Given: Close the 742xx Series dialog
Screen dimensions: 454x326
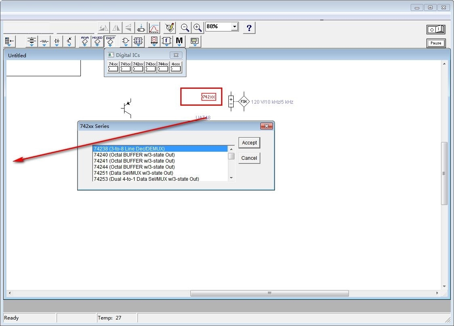Looking at the screenshot, I should pyautogui.click(x=267, y=126).
